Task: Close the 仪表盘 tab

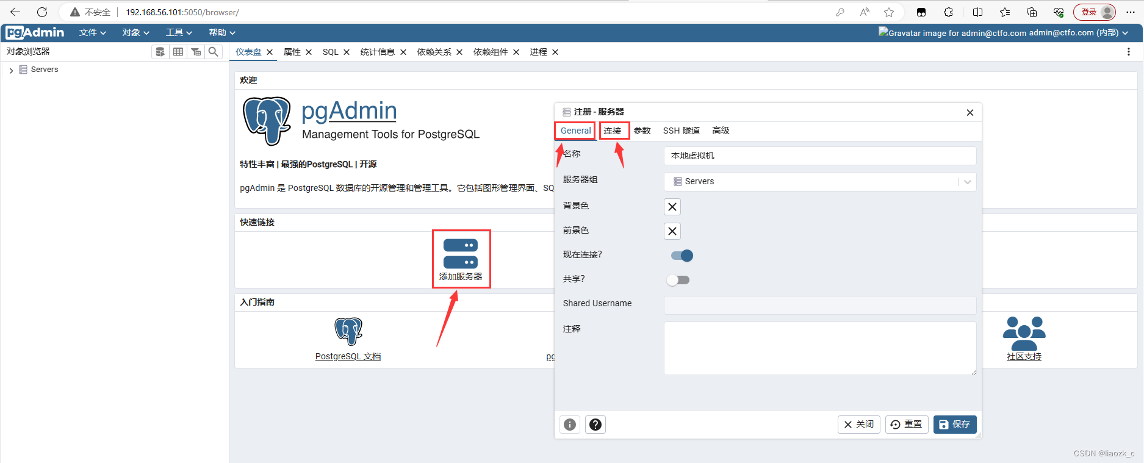Action: pyautogui.click(x=270, y=52)
